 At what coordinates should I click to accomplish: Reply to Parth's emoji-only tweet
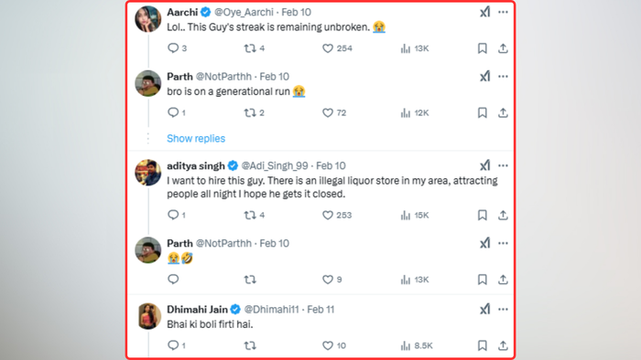(x=173, y=280)
